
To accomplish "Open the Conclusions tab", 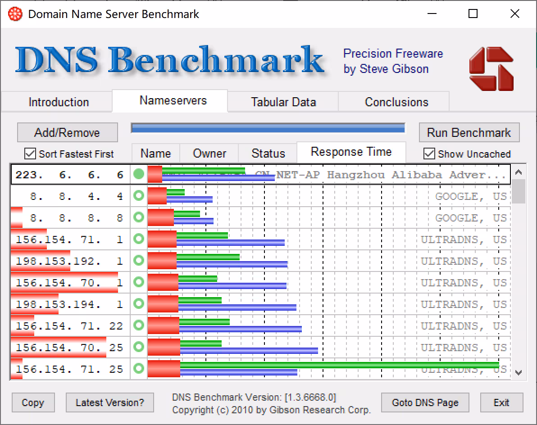I will tap(396, 102).
